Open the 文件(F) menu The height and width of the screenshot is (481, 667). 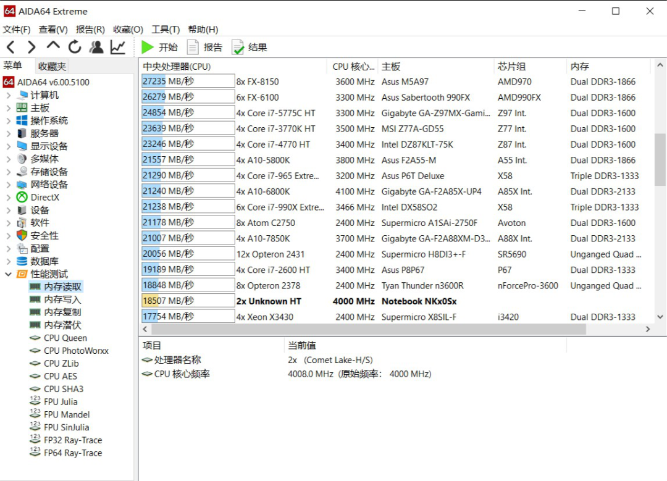click(x=17, y=30)
